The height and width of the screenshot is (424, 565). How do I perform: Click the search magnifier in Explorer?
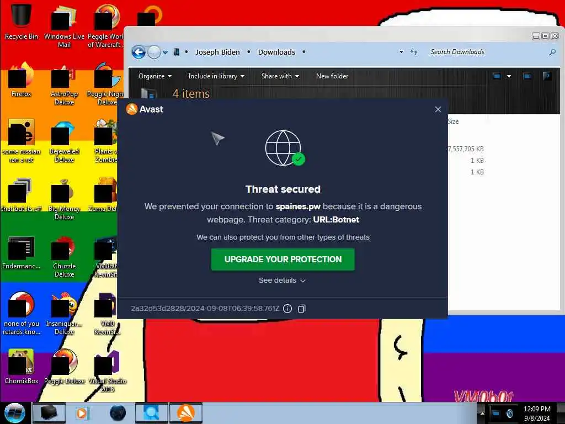click(x=552, y=52)
